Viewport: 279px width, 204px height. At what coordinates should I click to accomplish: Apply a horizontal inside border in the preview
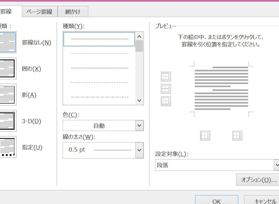point(166,89)
